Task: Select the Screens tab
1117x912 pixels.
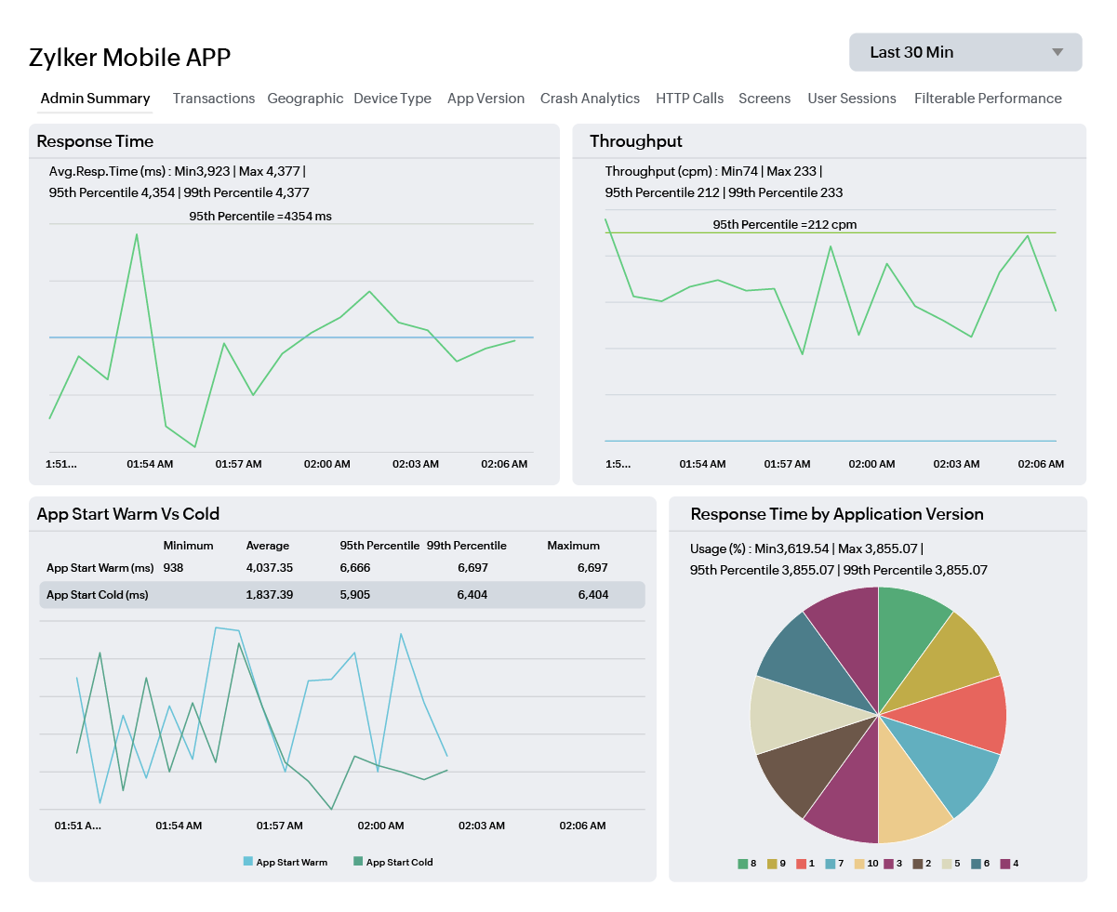Action: pyautogui.click(x=765, y=99)
